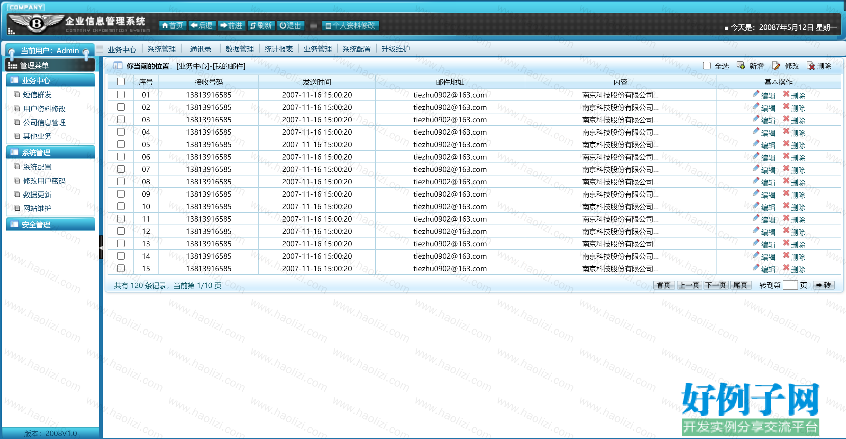The height and width of the screenshot is (439, 846).
Task: Click the edit pencil icon in row 01
Action: tap(756, 94)
